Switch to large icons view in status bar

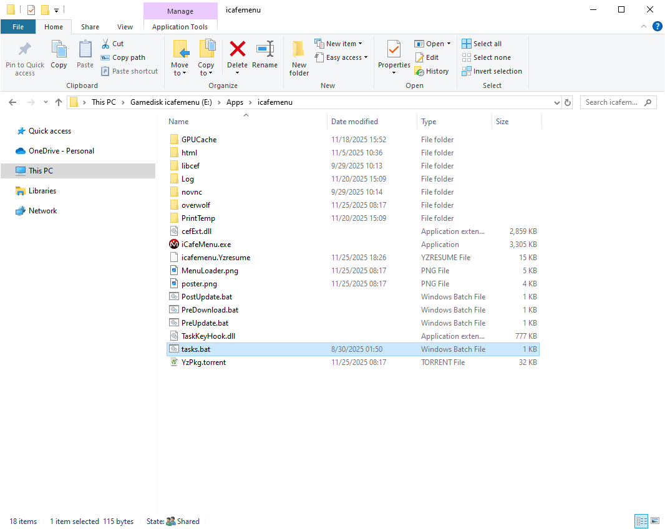655,521
